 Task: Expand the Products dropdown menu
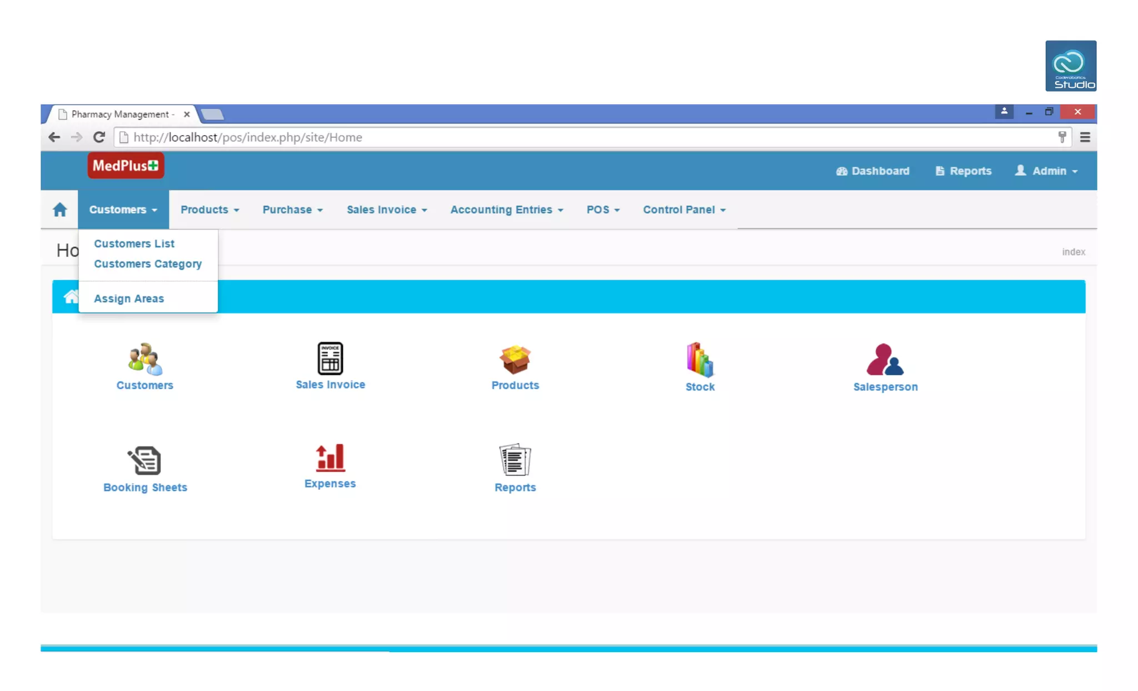click(209, 210)
